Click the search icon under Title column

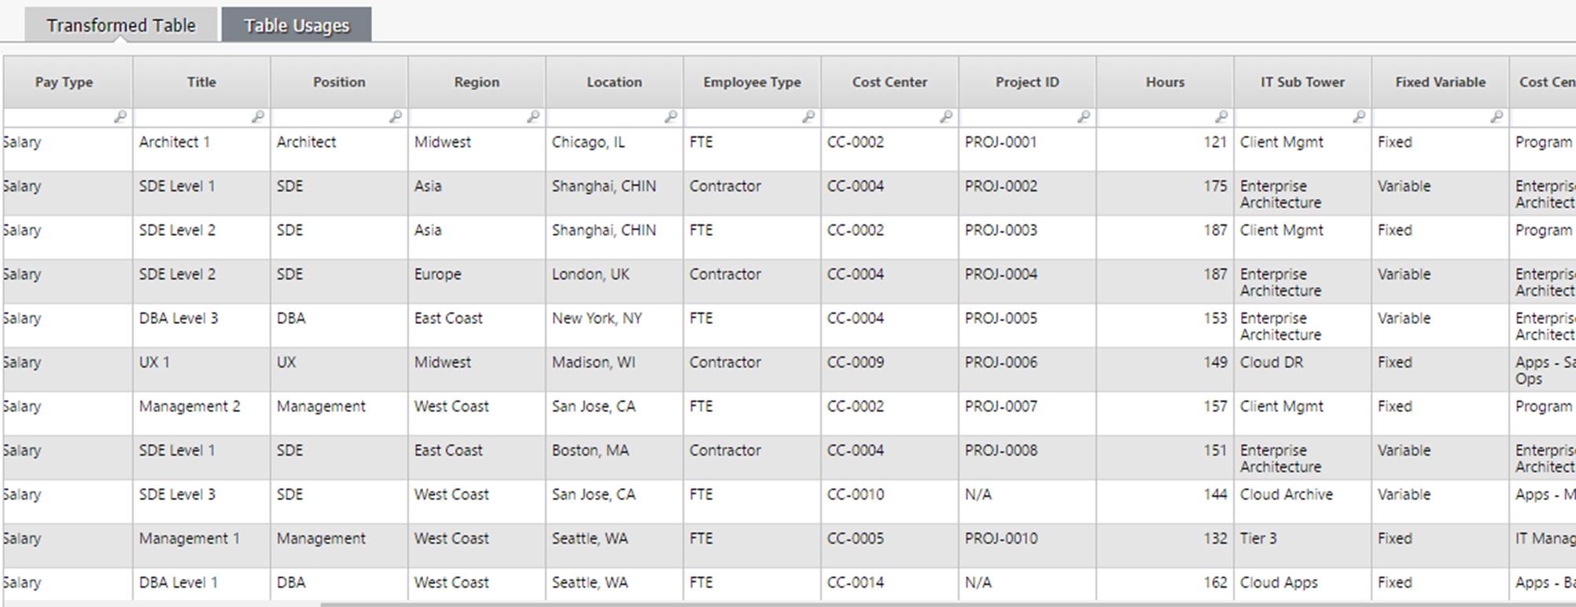tap(258, 117)
